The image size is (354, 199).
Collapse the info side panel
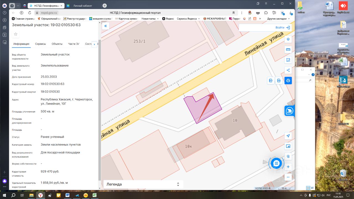(x=105, y=26)
